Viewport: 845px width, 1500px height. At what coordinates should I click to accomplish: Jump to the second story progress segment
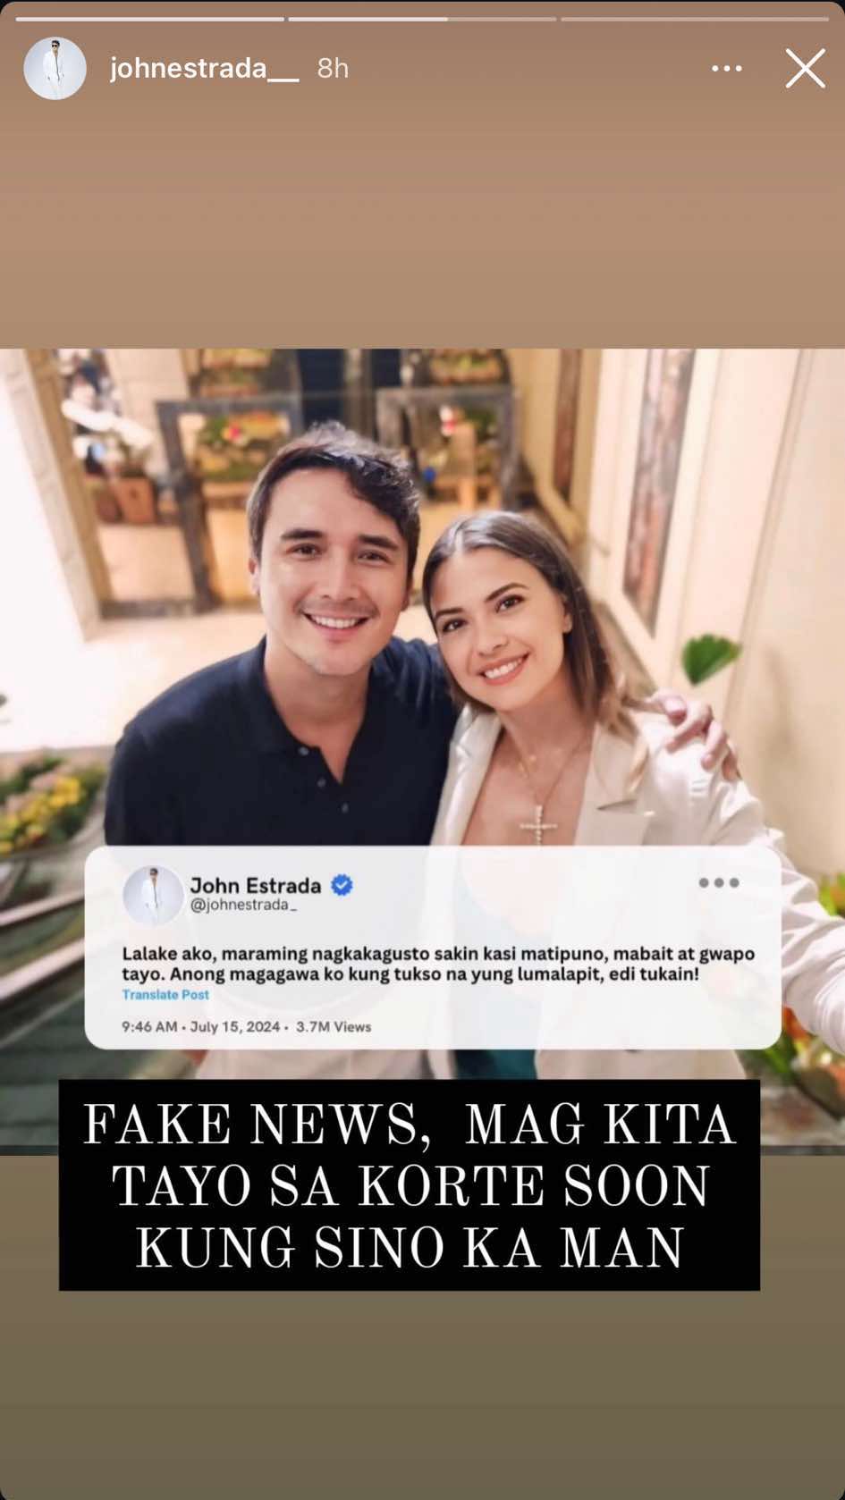(422, 18)
